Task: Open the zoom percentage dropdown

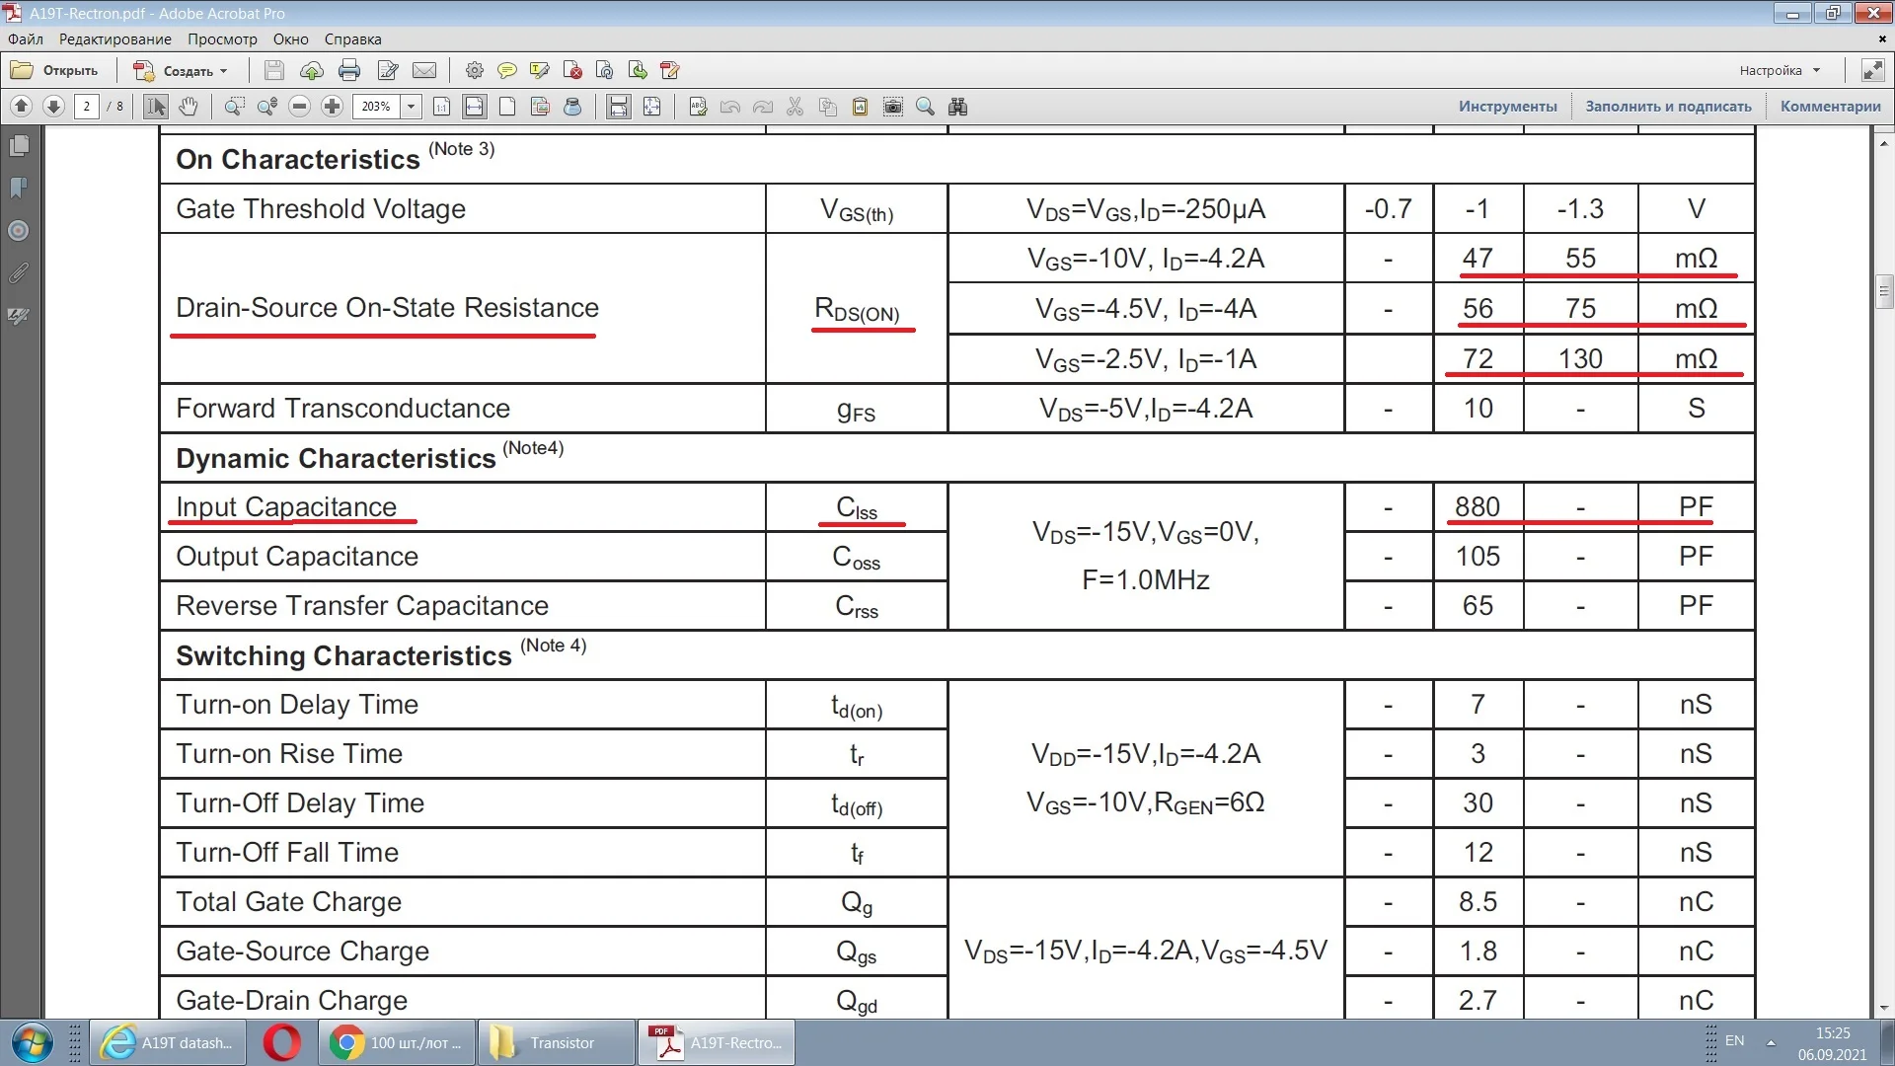Action: click(x=411, y=107)
